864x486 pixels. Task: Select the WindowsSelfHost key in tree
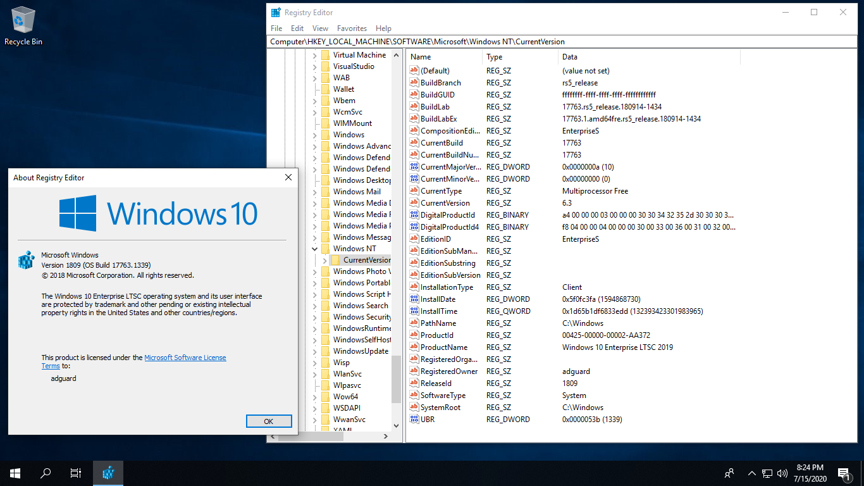point(362,340)
